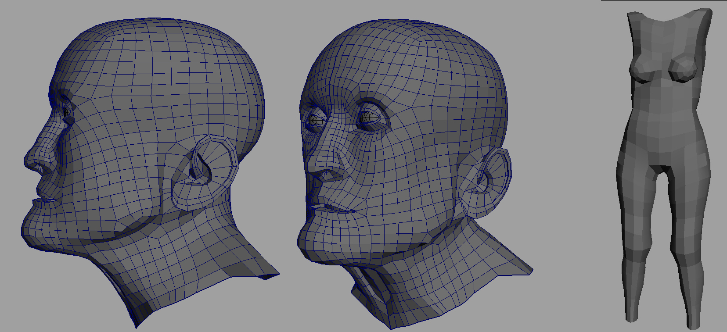The width and height of the screenshot is (727, 332).
Task: Click the ear on the side-profile head
Action: (205, 172)
